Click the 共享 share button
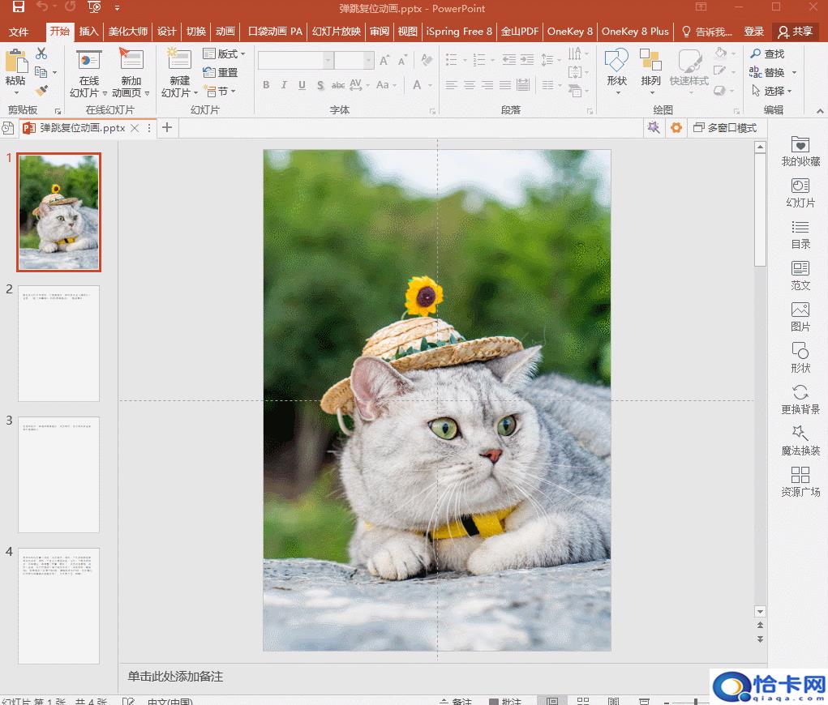828x705 pixels. (x=795, y=32)
